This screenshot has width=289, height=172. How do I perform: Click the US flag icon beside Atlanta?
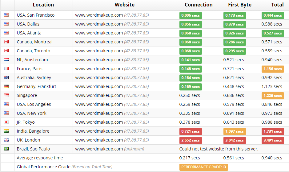pos(6,33)
